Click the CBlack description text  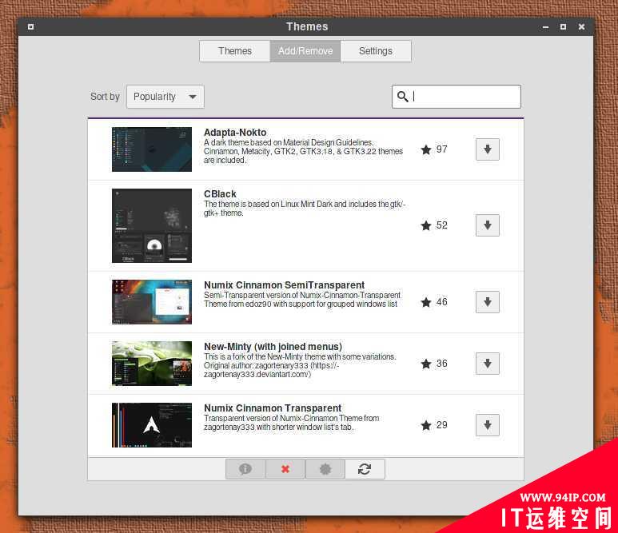click(x=305, y=209)
